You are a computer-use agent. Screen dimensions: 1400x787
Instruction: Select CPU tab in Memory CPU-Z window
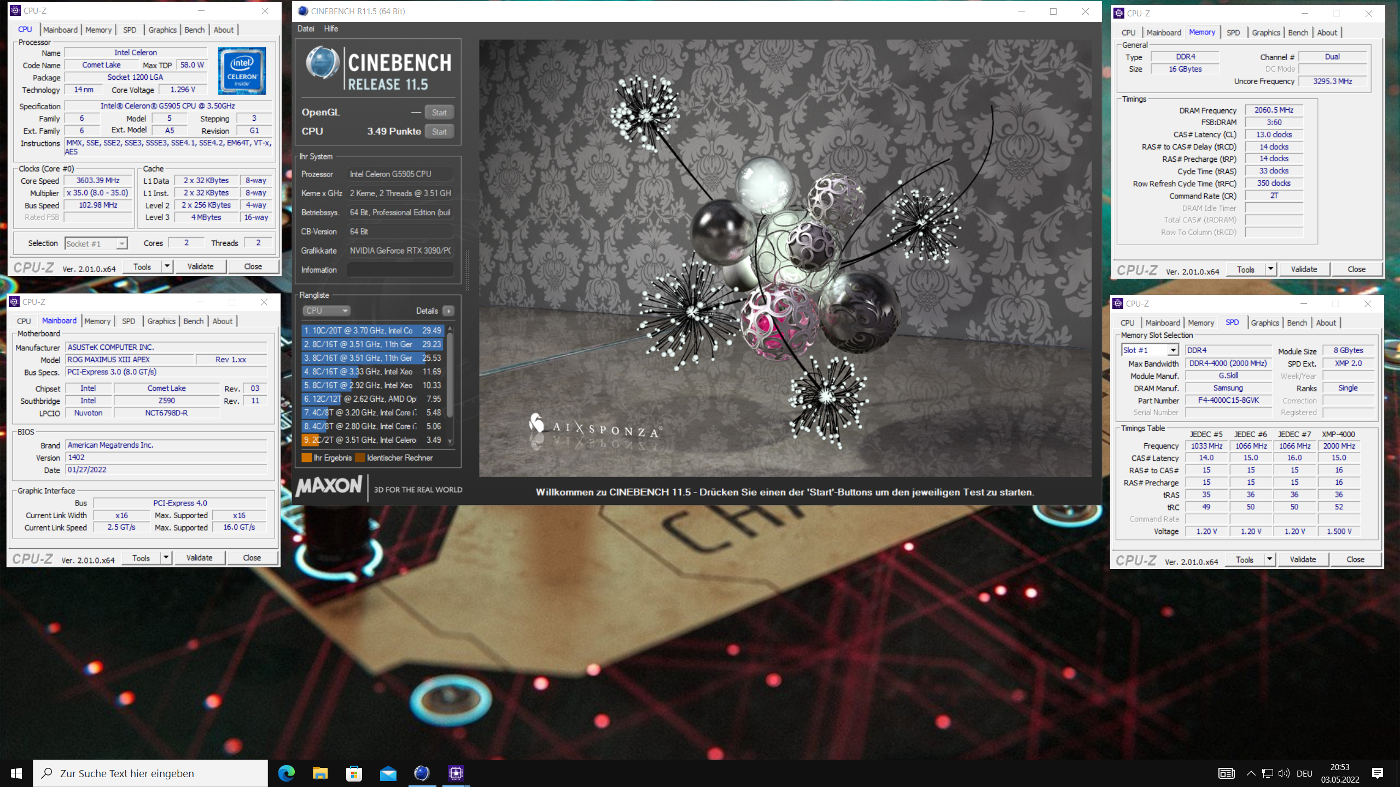click(x=1129, y=32)
